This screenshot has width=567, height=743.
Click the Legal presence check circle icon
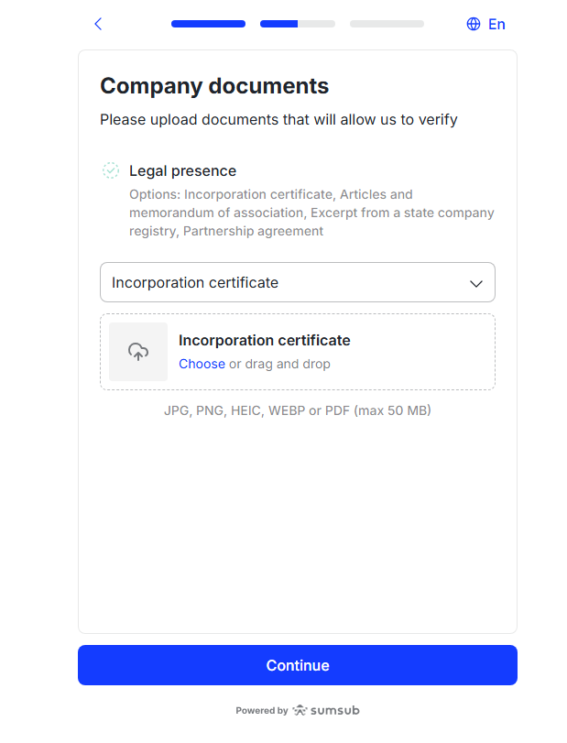(111, 170)
